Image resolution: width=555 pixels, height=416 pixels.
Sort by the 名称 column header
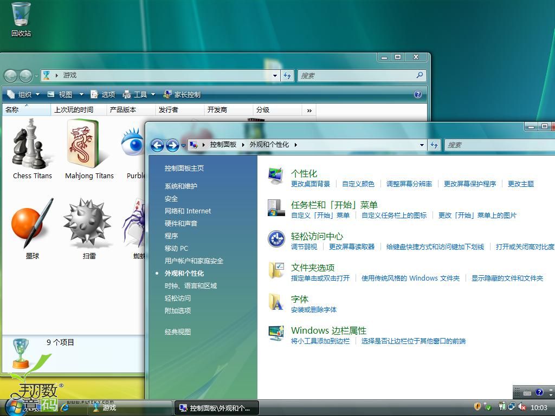pyautogui.click(x=26, y=109)
